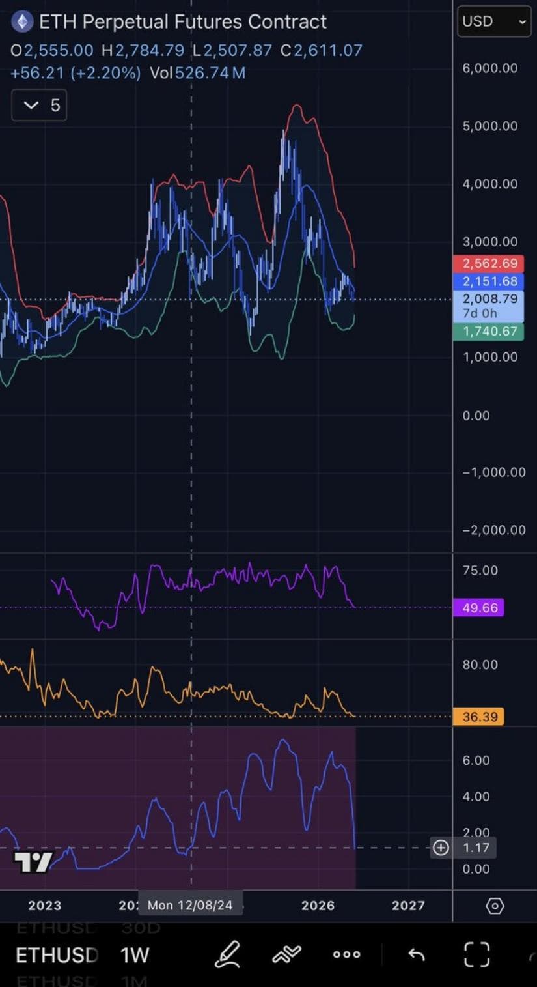The height and width of the screenshot is (987, 537).
Task: Click the low value L2,507.87
Action: point(233,50)
